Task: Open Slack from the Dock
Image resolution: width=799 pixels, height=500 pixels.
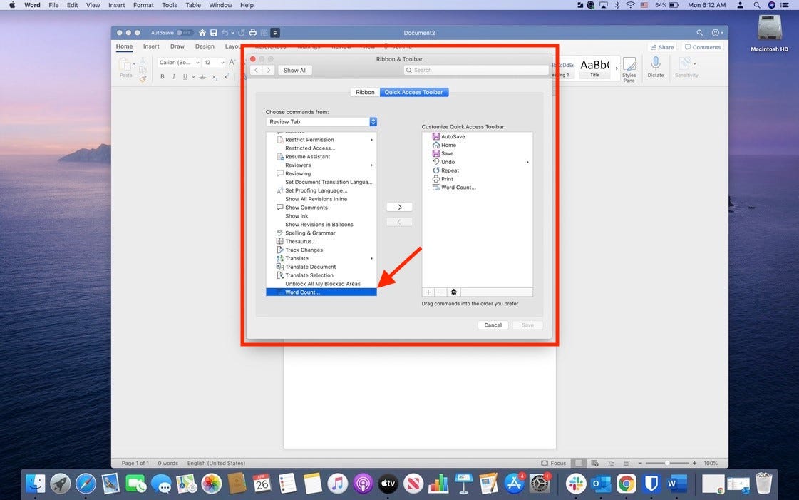Action: (x=576, y=483)
